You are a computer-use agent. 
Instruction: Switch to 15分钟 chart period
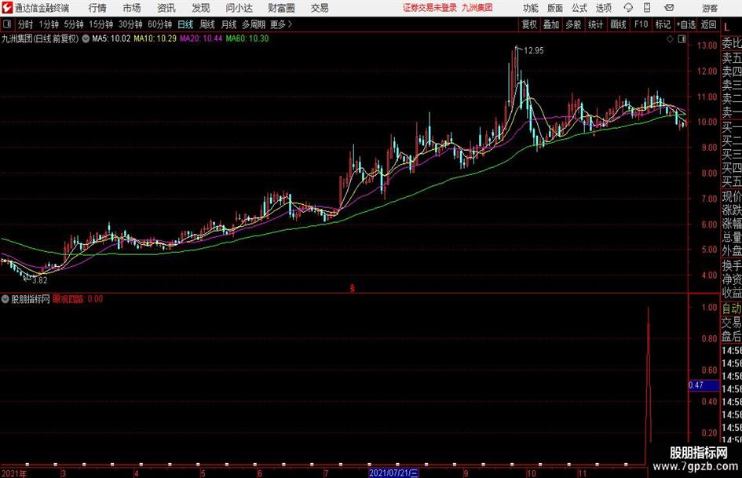(x=101, y=24)
